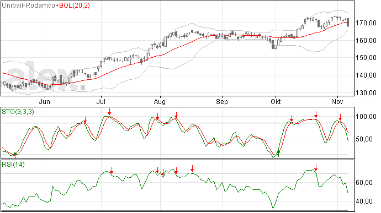The height and width of the screenshot is (213, 381).
Task: Select the Sep month label
Action: (222, 102)
